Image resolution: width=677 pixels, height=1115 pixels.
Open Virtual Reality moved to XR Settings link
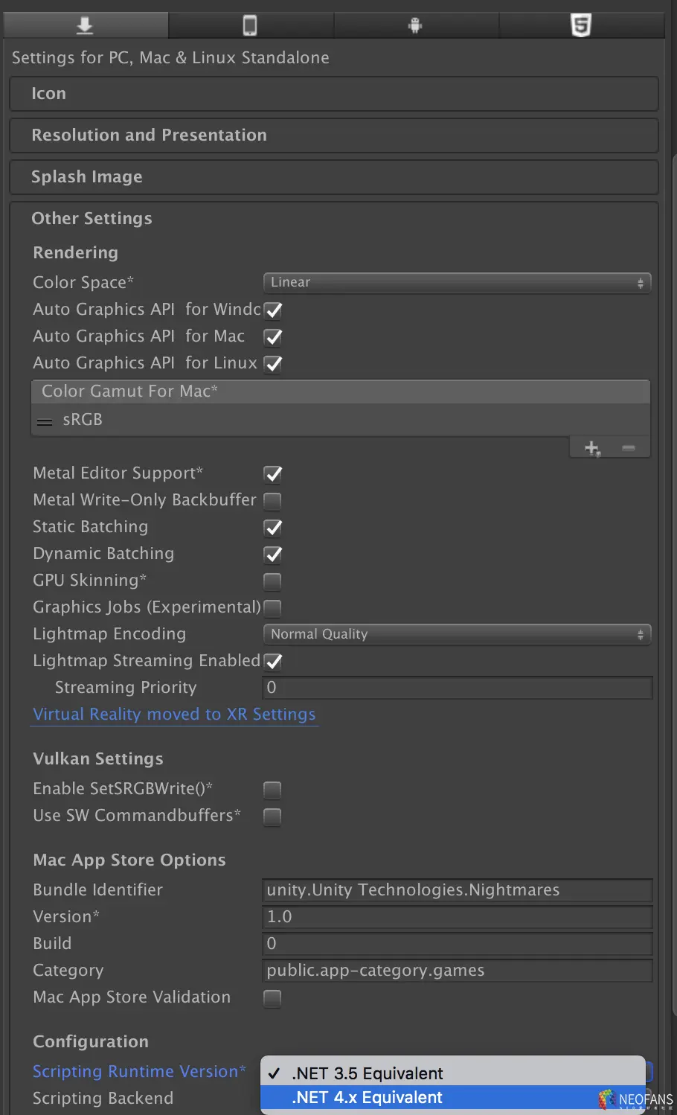tap(175, 715)
